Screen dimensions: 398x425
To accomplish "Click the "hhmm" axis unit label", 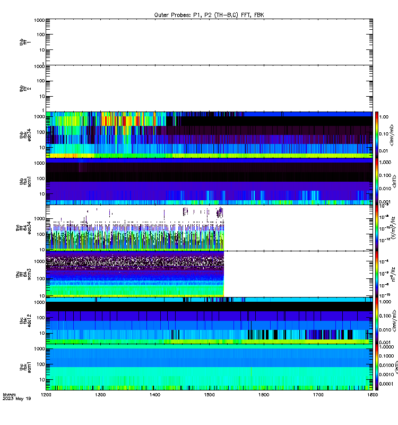I will coord(9,395).
